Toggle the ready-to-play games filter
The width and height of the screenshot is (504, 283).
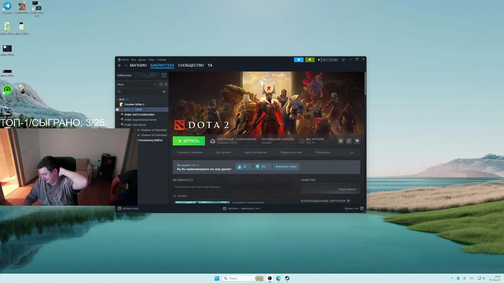[166, 85]
